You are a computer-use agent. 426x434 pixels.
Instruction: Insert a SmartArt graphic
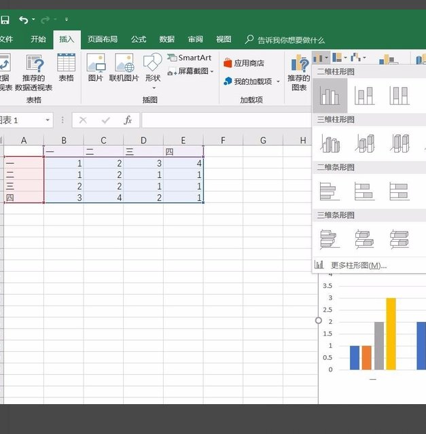pyautogui.click(x=190, y=58)
